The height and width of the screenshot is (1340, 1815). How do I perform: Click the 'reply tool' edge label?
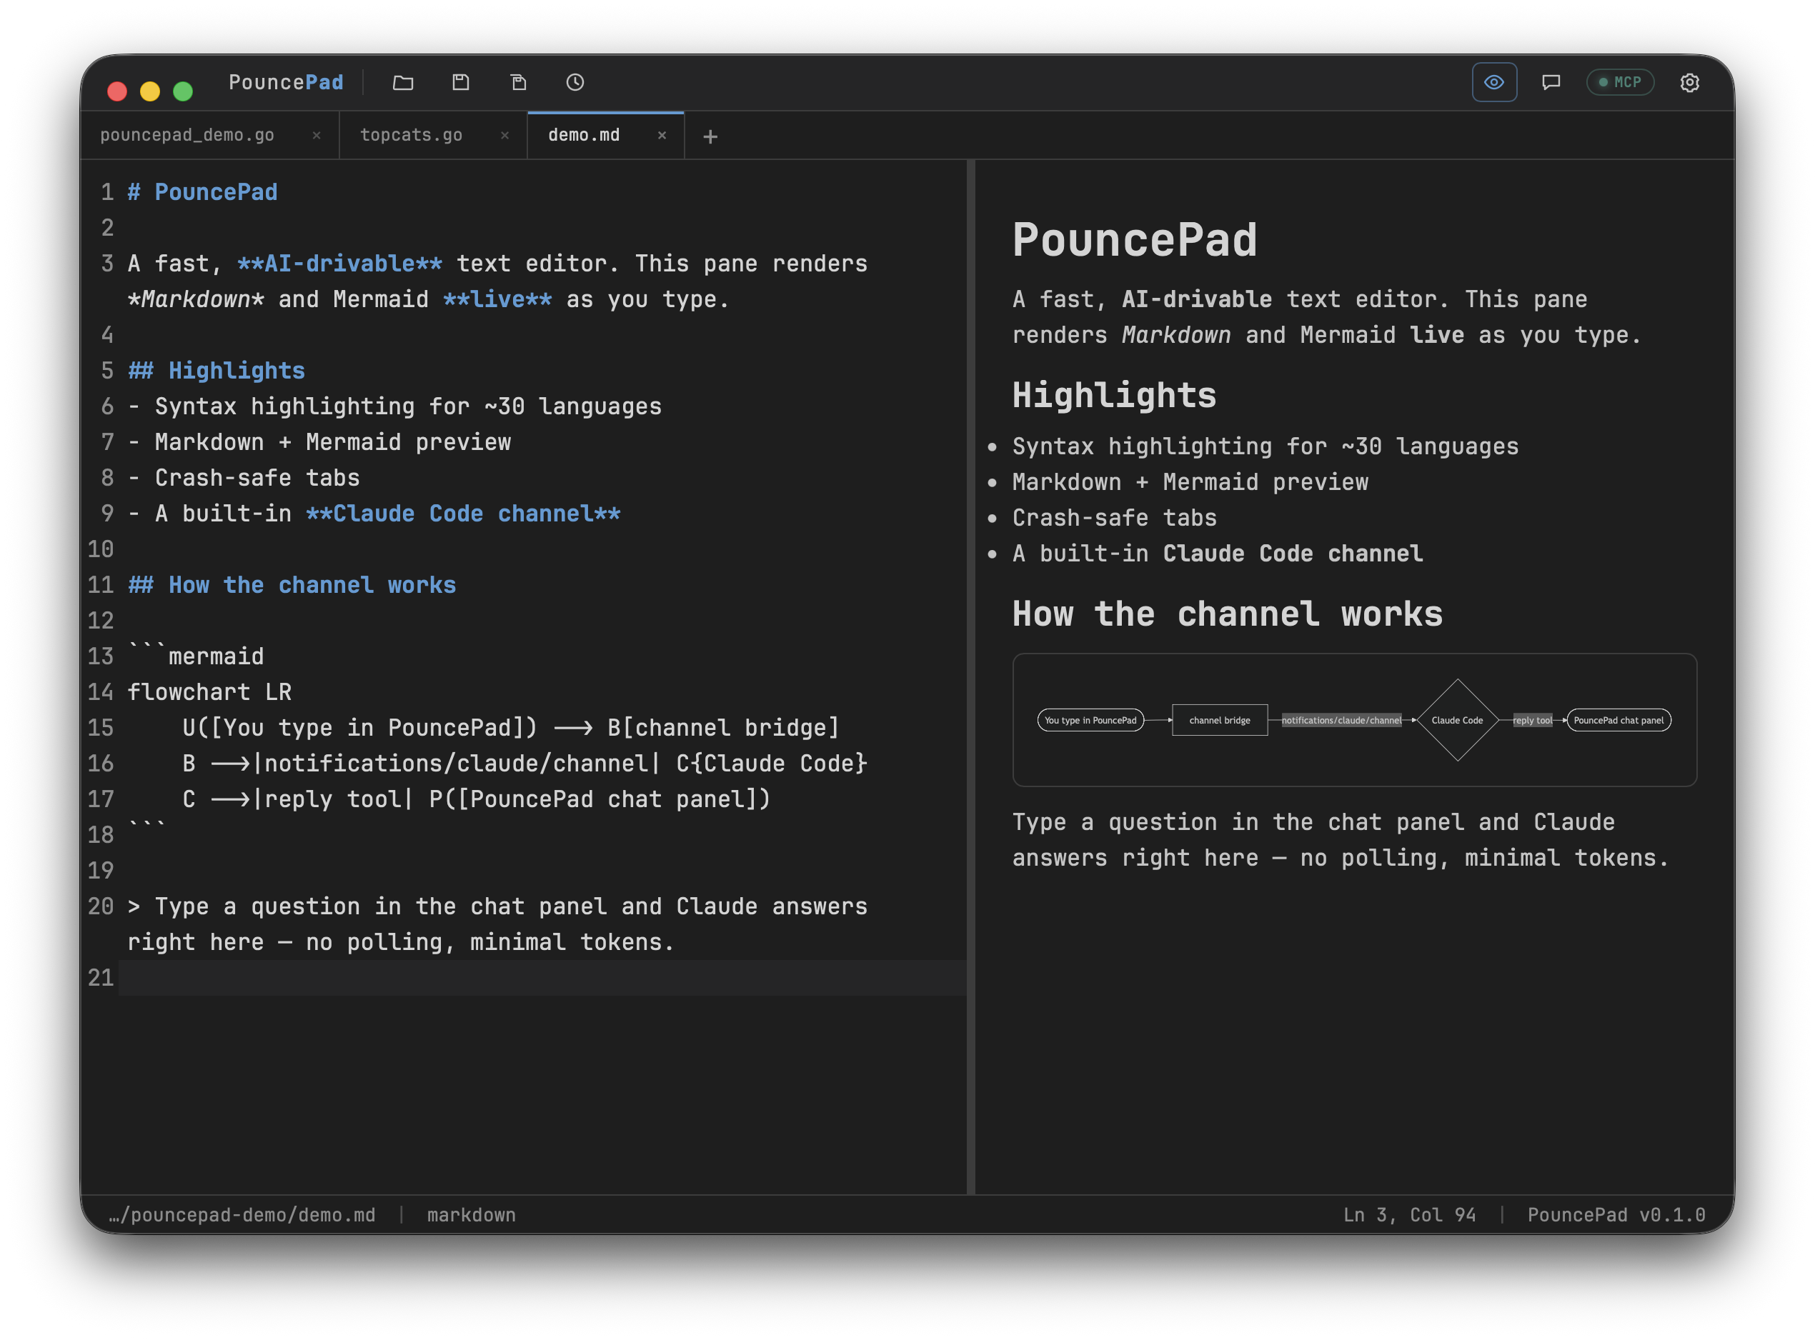pyautogui.click(x=1532, y=720)
